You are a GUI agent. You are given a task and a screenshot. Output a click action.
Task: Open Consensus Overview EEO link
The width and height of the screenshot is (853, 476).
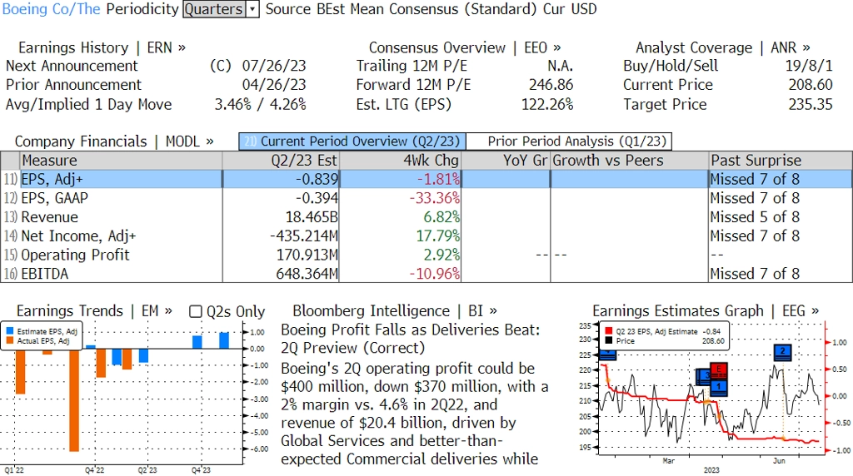click(465, 47)
